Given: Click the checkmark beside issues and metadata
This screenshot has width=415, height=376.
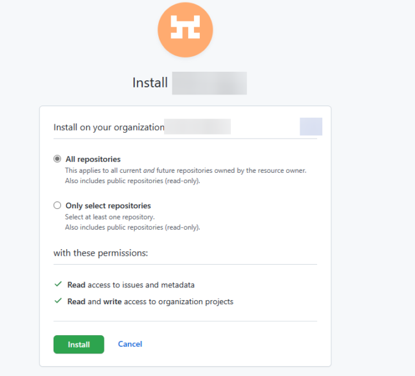Looking at the screenshot, I should click(58, 284).
